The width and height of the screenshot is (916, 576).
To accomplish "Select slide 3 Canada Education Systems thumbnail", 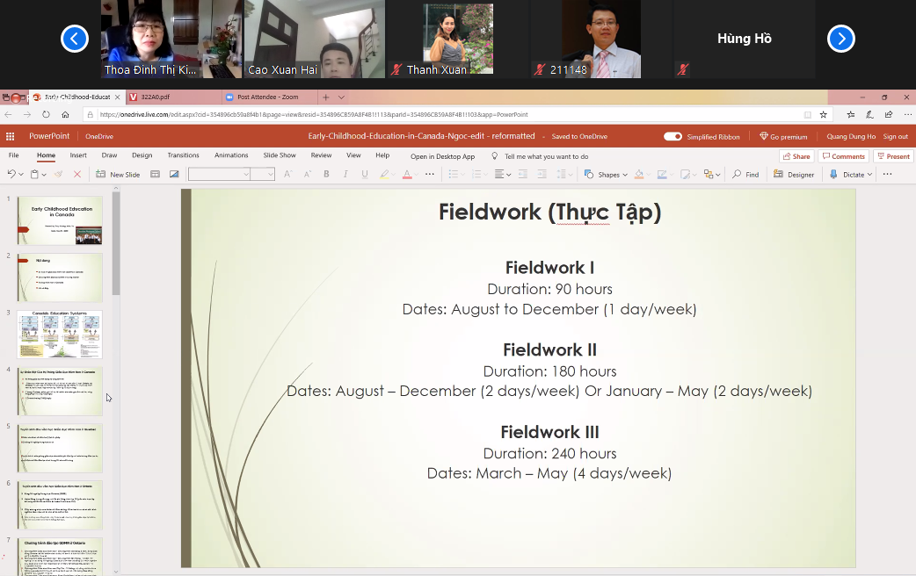I will click(x=60, y=335).
